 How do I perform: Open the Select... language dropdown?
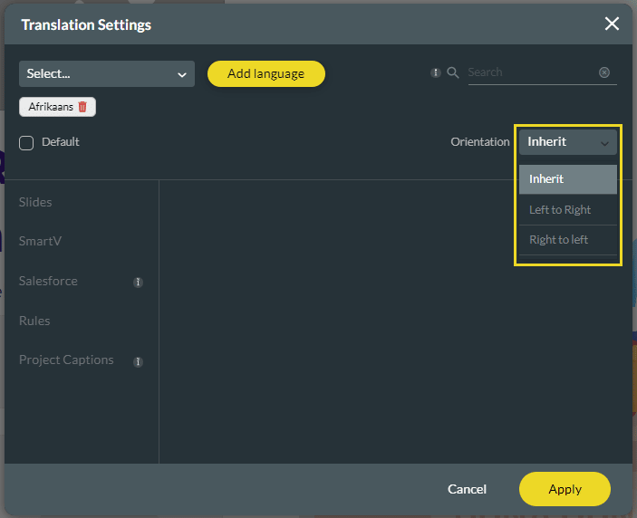click(107, 74)
